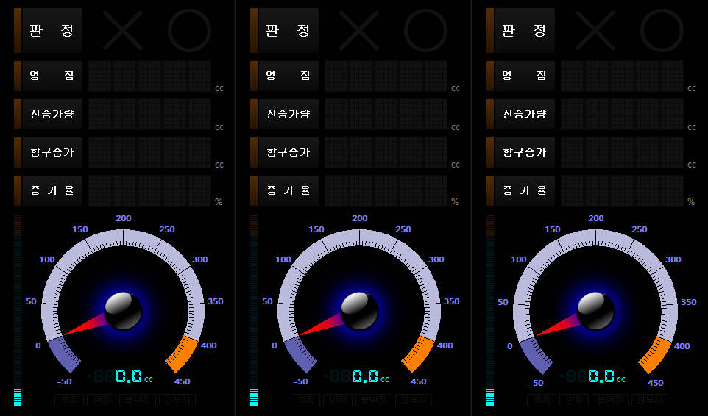708x416 pixels.
Task: Click the 전증가량 label in the middle panel
Action: click(288, 114)
